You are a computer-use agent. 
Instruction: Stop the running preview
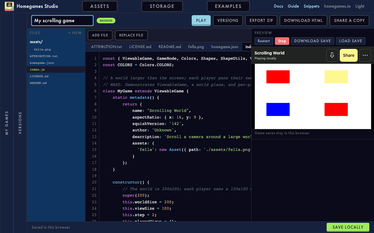click(282, 41)
